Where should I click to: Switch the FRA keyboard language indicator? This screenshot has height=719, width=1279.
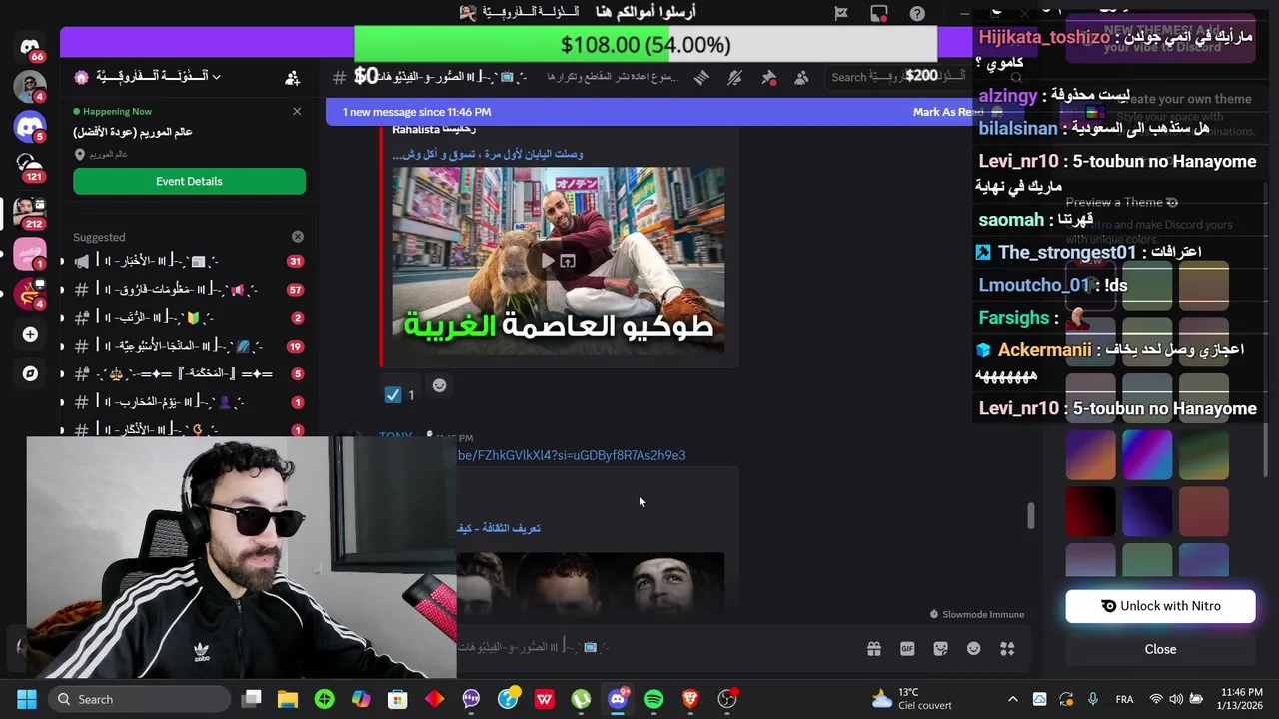[1124, 699]
